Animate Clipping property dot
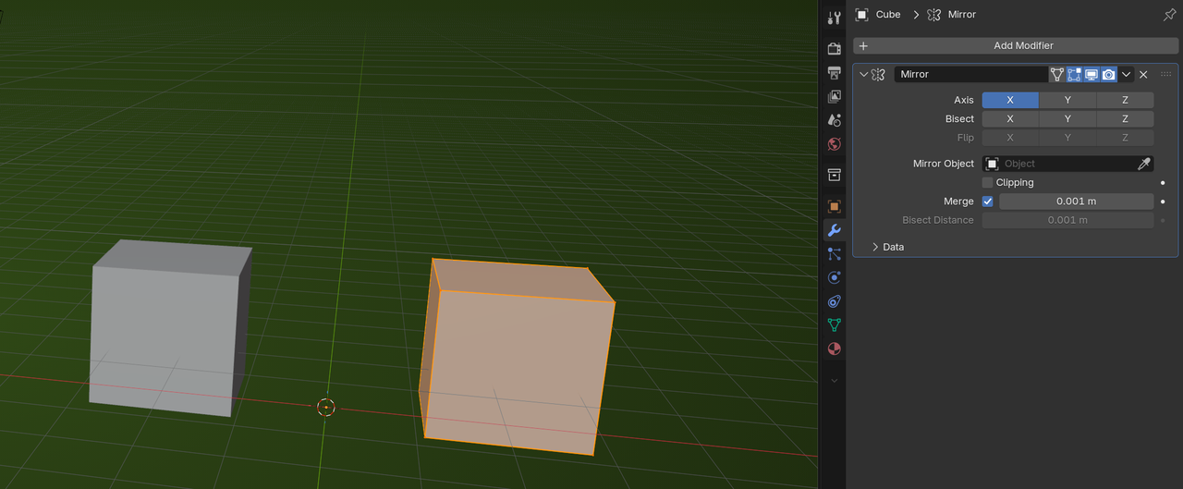 tap(1163, 183)
